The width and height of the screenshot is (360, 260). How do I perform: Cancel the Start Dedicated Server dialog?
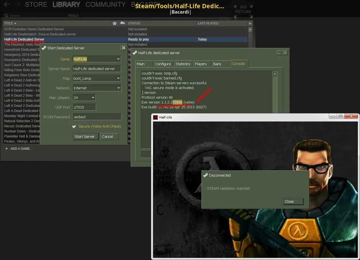click(x=109, y=136)
